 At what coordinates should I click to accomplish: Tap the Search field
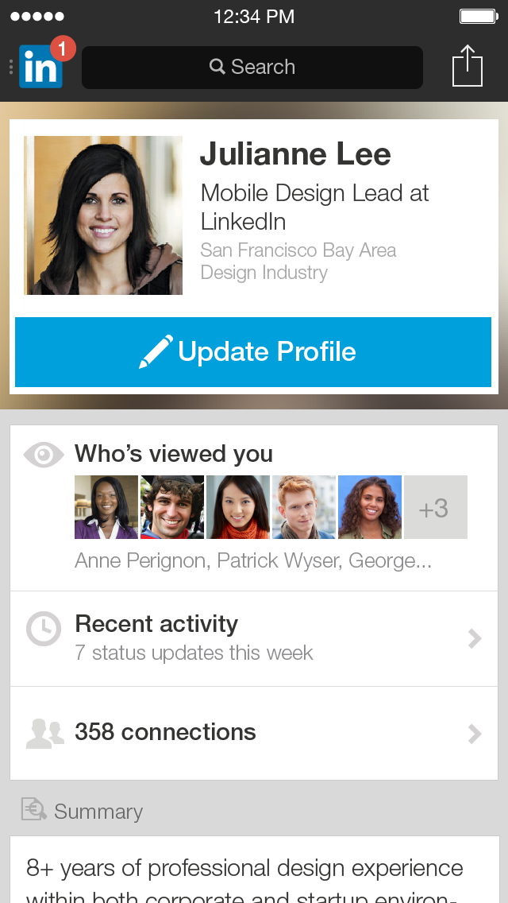tap(252, 68)
